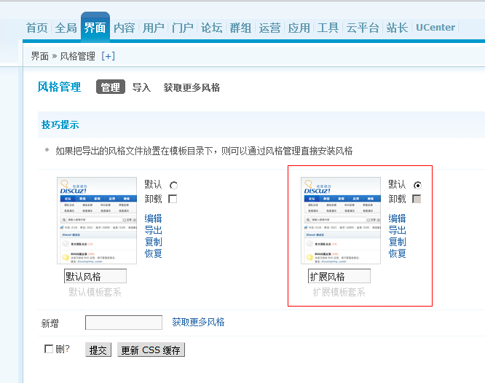485x383 pixels.
Task: Click 导出 link for 扩展风格
Action: click(398, 230)
